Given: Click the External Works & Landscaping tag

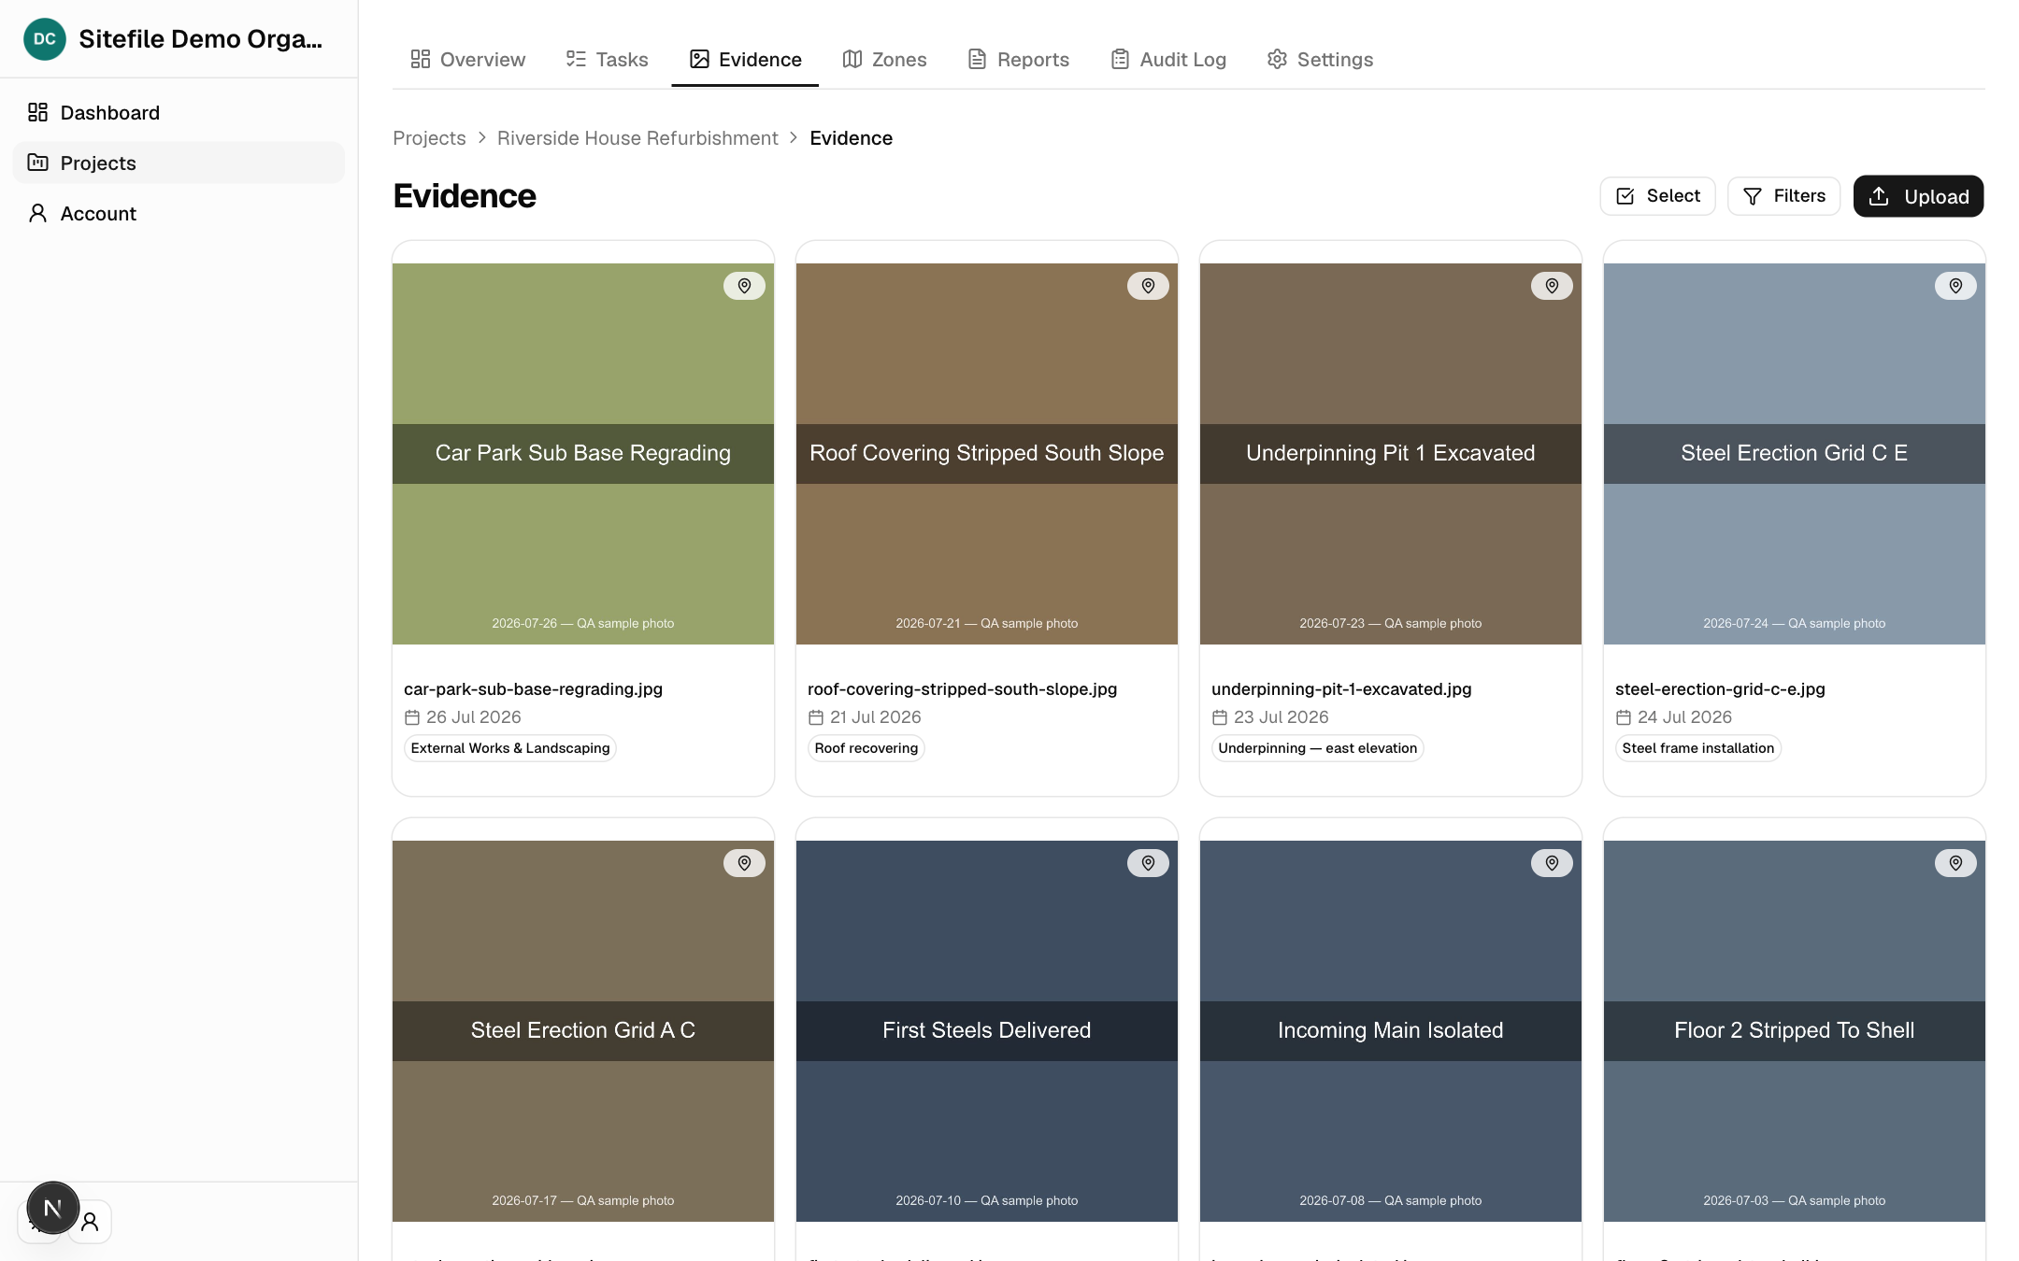Looking at the screenshot, I should 510,748.
